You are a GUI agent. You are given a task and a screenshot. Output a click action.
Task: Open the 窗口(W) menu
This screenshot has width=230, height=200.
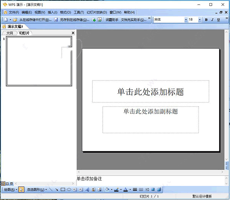point(115,12)
